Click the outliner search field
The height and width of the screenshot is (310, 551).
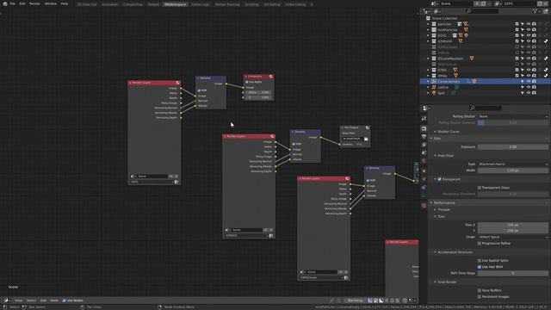[482, 11]
